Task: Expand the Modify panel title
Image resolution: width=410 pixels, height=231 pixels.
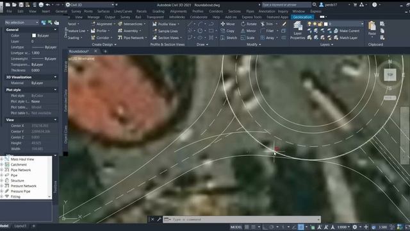Action: (254, 44)
